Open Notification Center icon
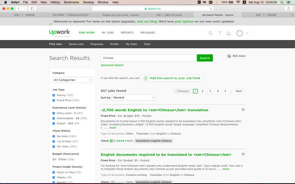This screenshot has height=184, width=295. [x=288, y=2]
